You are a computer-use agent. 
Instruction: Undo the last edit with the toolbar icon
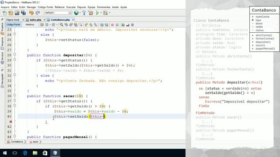[x=31, y=13]
